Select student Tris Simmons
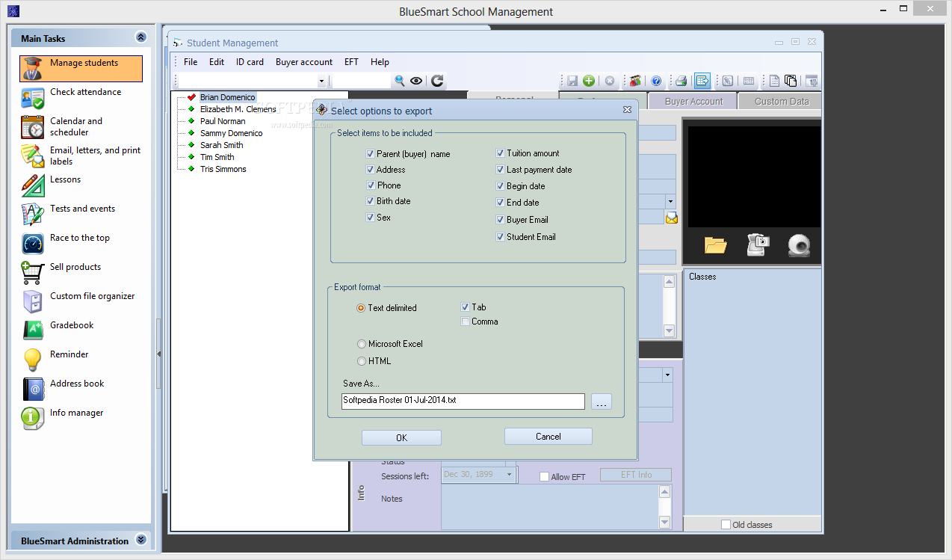The image size is (952, 560). pyautogui.click(x=223, y=169)
